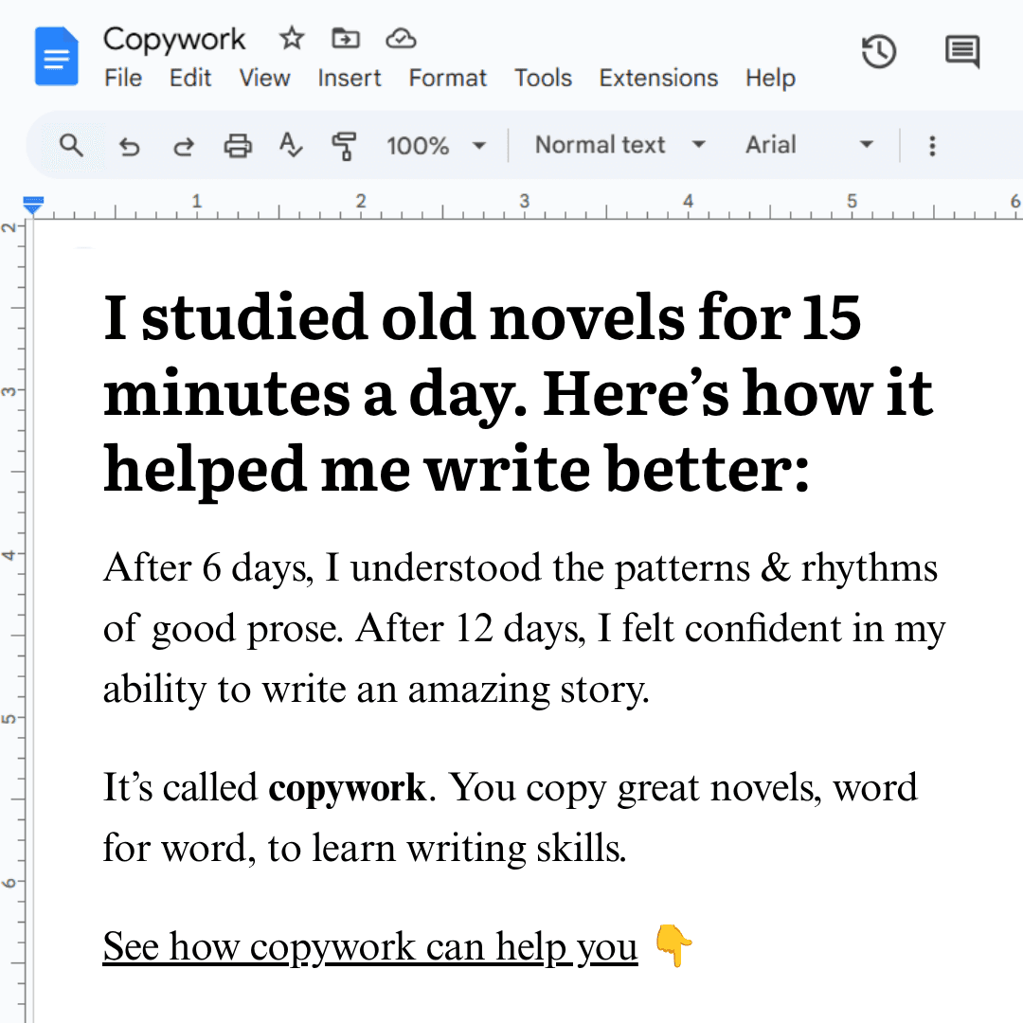Click the search menus magnifier icon
1023x1023 pixels.
point(71,145)
